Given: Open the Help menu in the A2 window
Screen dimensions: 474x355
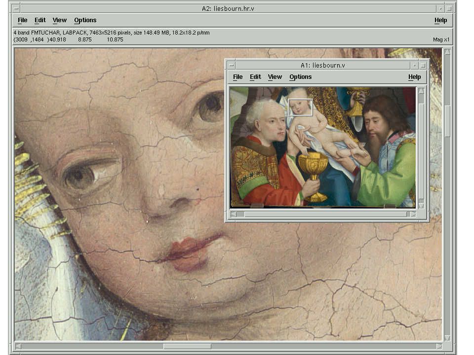Looking at the screenshot, I should point(440,20).
